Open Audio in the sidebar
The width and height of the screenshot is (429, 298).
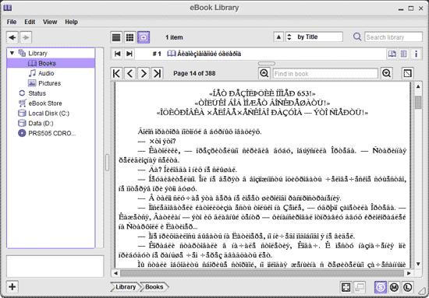pos(41,73)
